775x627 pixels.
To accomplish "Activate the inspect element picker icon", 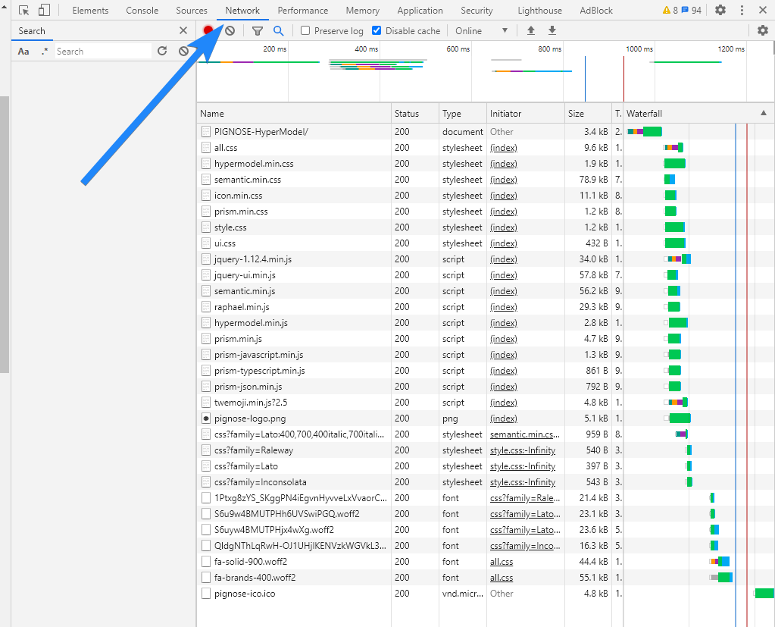I will [23, 11].
